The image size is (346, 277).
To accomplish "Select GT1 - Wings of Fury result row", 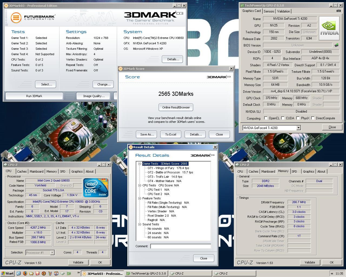I will 168,168.
